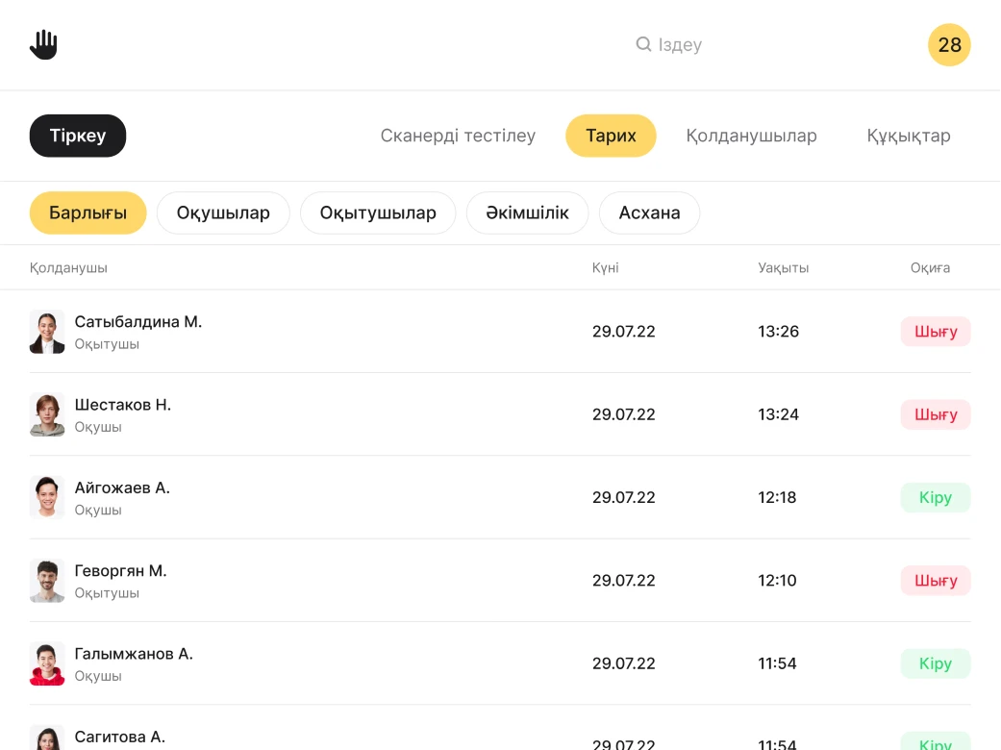
Task: Apply the Асхана filter chip
Action: coord(649,212)
